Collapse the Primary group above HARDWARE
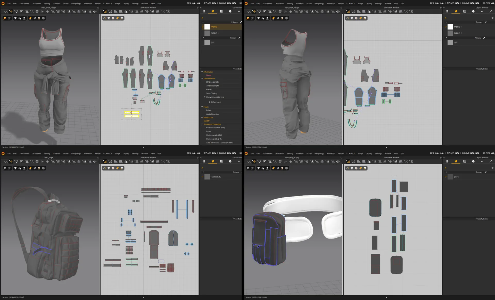Image resolution: width=495 pixels, height=300 pixels. point(203,172)
